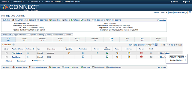The image size is (192, 108).
Task: Click Interview icon for Tomi Carter
Action: 129,57
